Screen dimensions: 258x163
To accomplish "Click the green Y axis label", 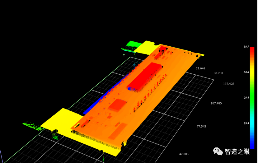I will [x=124, y=55].
